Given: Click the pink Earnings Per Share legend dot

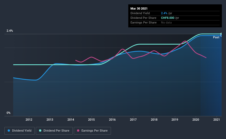Looking at the screenshot, I should (78, 131).
